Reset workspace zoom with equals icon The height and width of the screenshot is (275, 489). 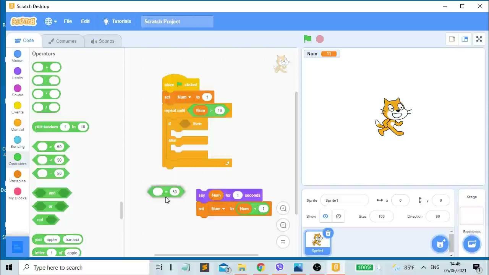tap(283, 242)
